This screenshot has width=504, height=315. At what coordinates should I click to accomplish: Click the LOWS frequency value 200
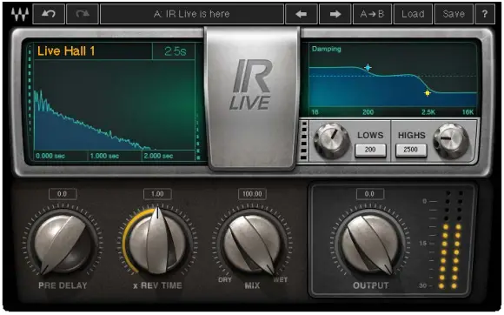[x=370, y=150]
